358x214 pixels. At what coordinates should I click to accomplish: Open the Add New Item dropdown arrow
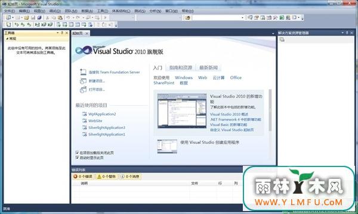click(21, 17)
